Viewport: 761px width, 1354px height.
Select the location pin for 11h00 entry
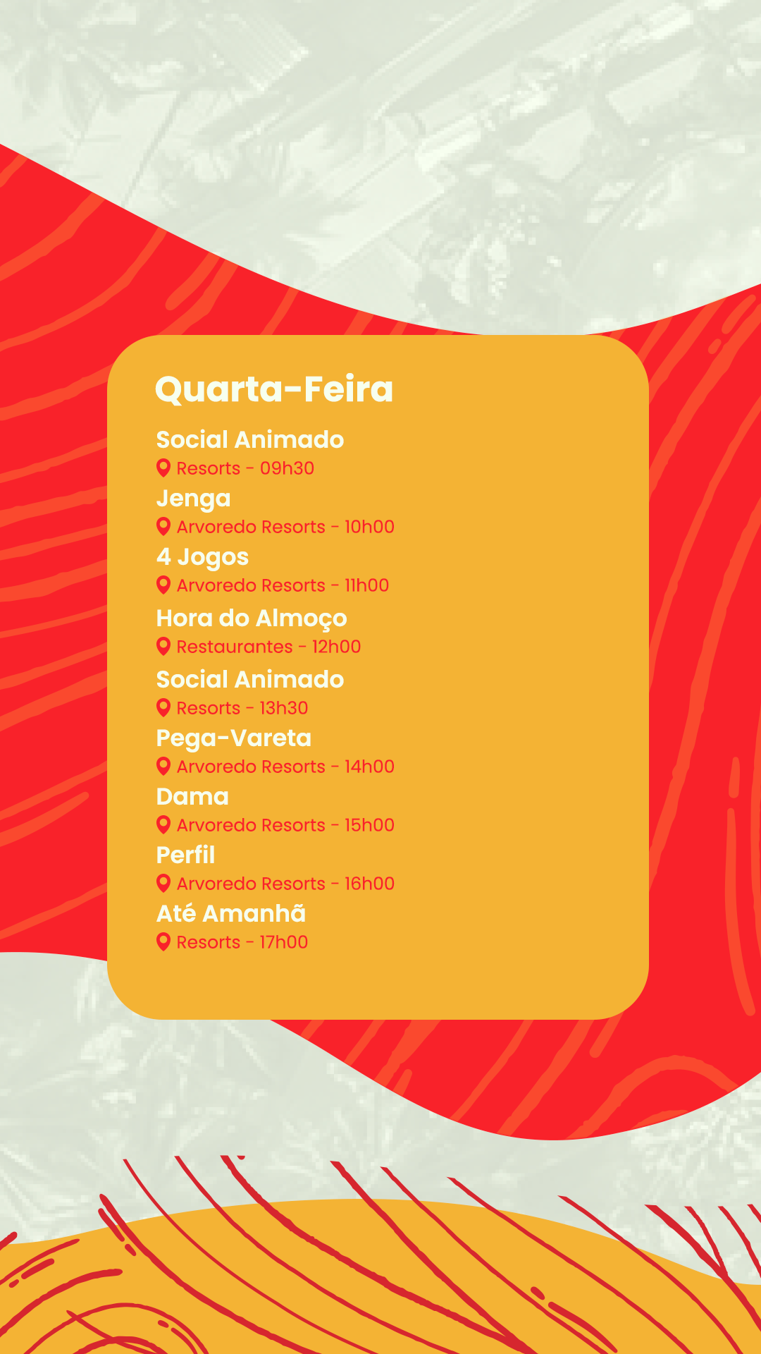tap(163, 585)
